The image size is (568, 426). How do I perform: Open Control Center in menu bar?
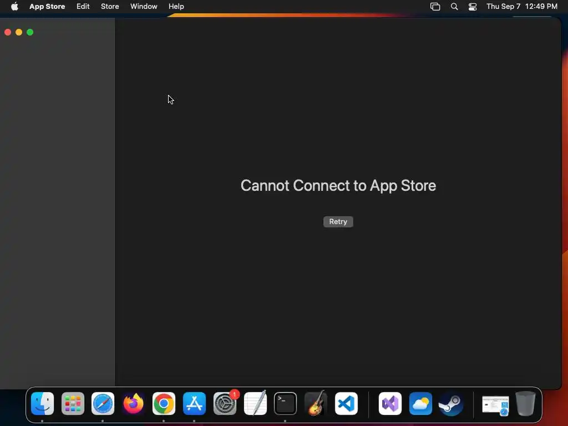coord(473,7)
